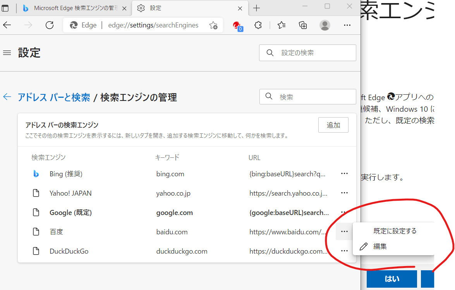This screenshot has width=455, height=290.
Task: Open the Edge browser settings ellipsis menu
Action: (347, 25)
